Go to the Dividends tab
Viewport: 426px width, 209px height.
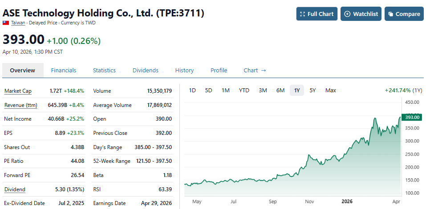tap(145, 70)
